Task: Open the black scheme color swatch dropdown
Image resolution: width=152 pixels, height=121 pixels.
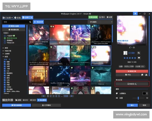Action: (x=145, y=93)
